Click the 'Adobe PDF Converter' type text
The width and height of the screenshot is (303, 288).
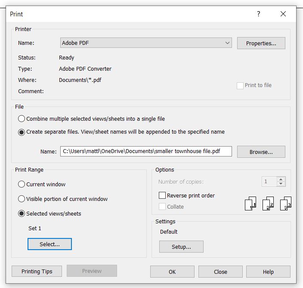click(x=85, y=69)
